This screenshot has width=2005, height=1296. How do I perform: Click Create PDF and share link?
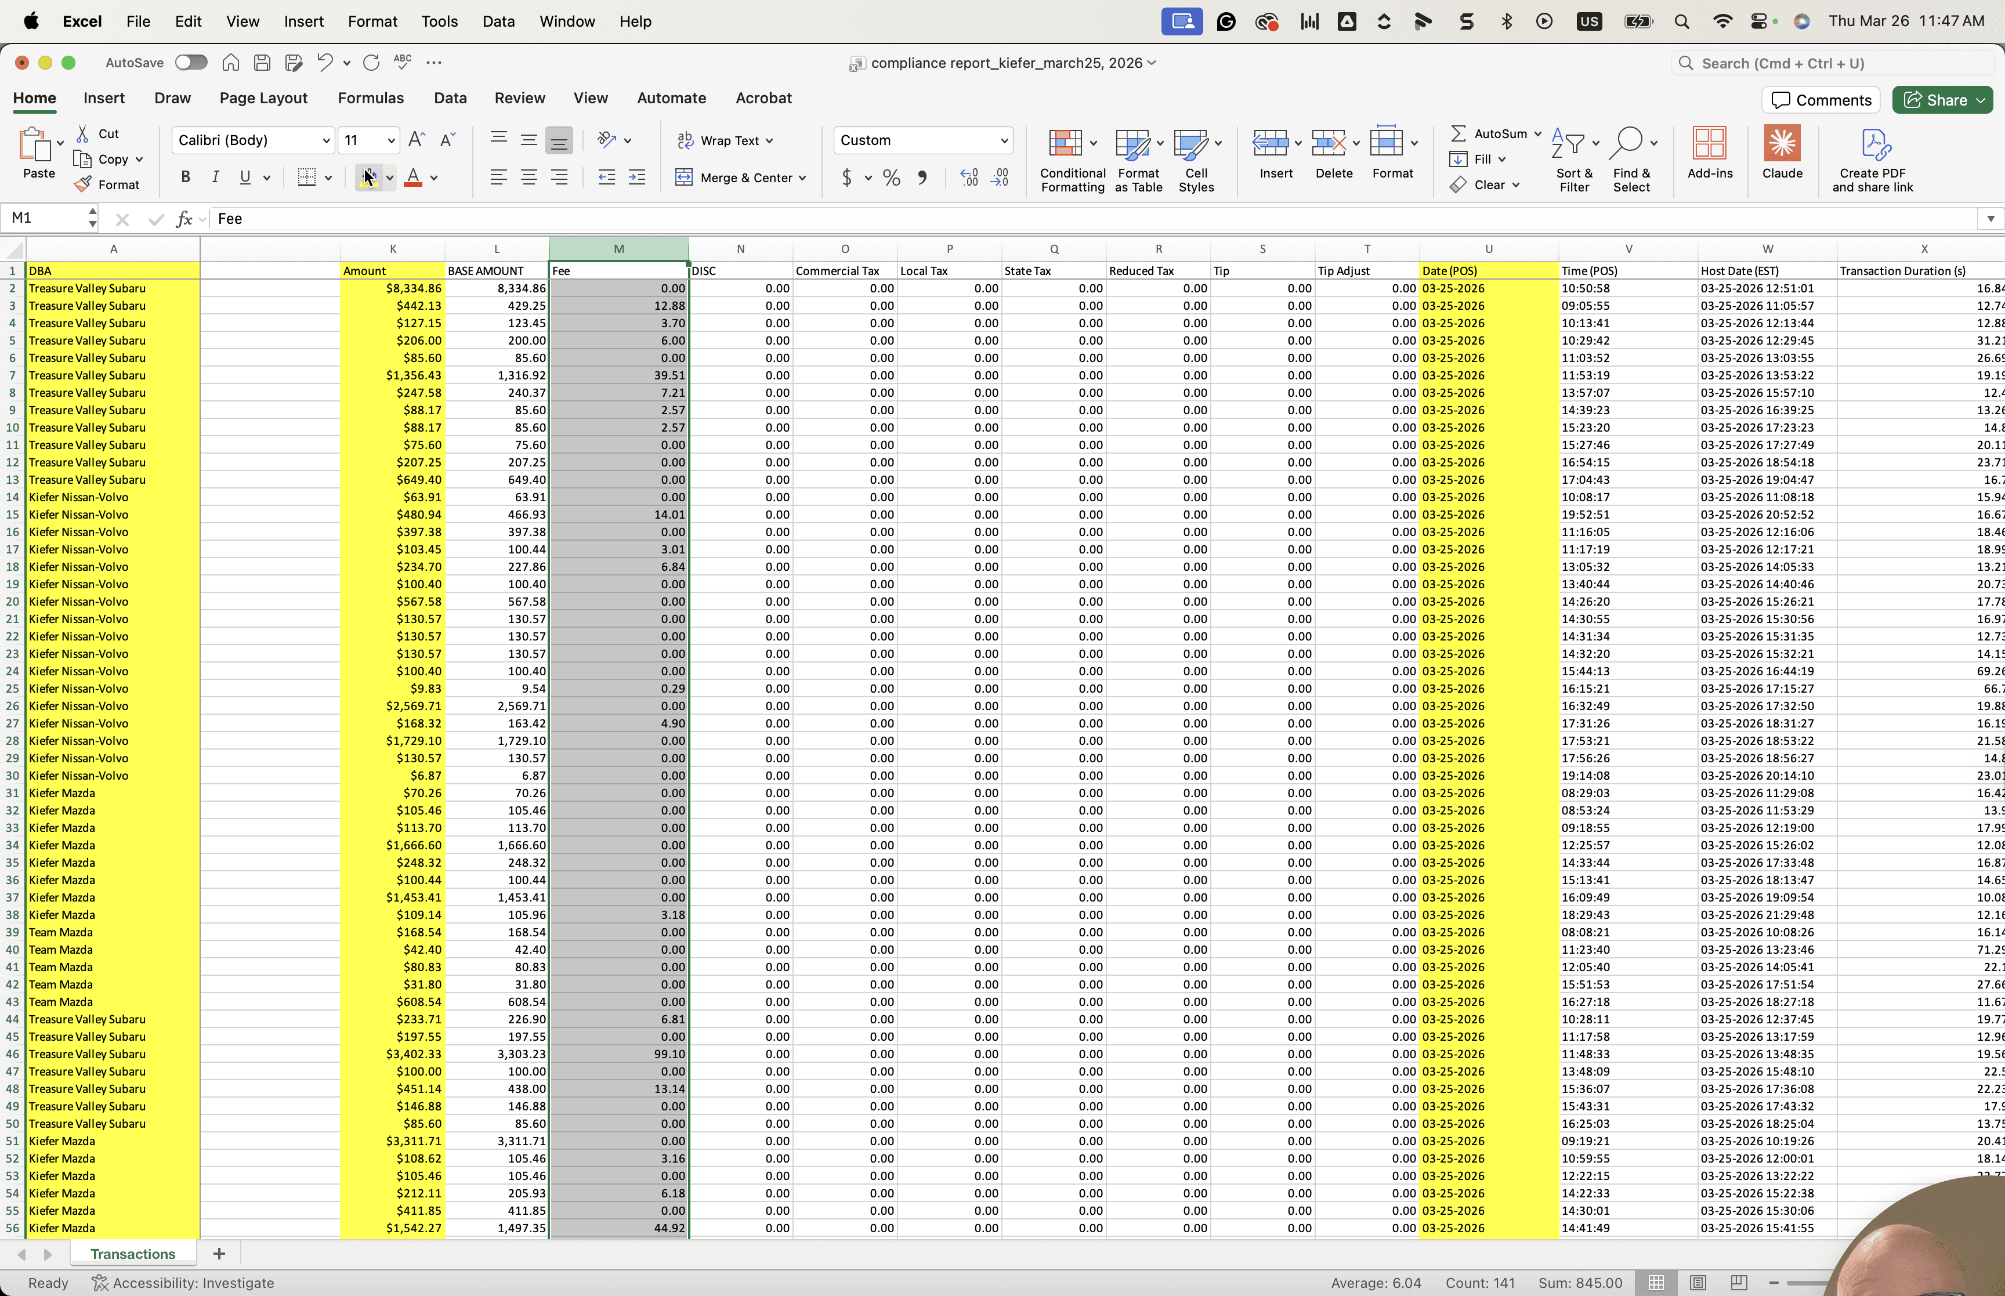(1873, 160)
